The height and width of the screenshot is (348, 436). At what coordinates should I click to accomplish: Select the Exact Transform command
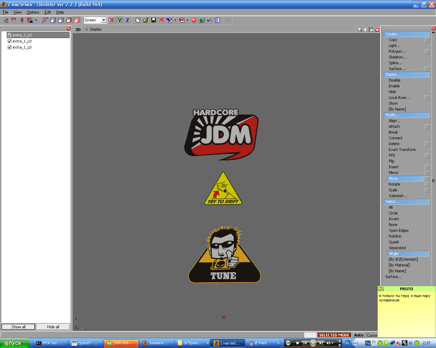(x=402, y=150)
